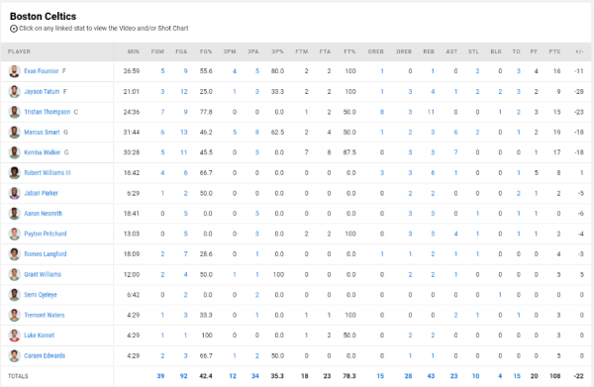
Task: View team total 39 field goals made
Action: [x=160, y=376]
